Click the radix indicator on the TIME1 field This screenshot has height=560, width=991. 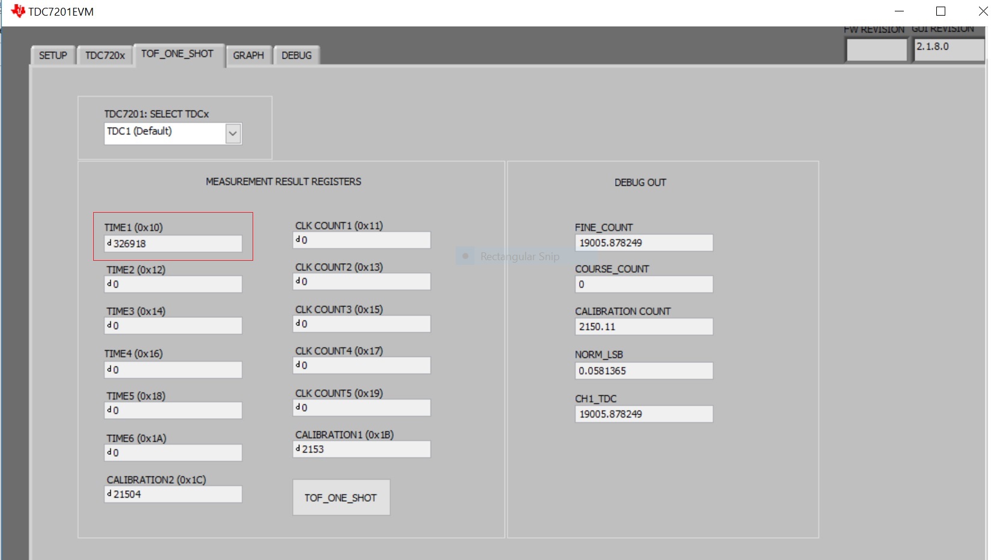coord(109,244)
